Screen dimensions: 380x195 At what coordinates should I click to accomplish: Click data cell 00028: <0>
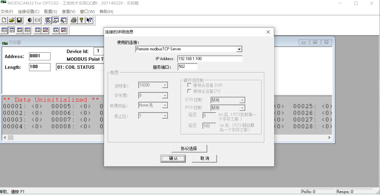(313, 127)
